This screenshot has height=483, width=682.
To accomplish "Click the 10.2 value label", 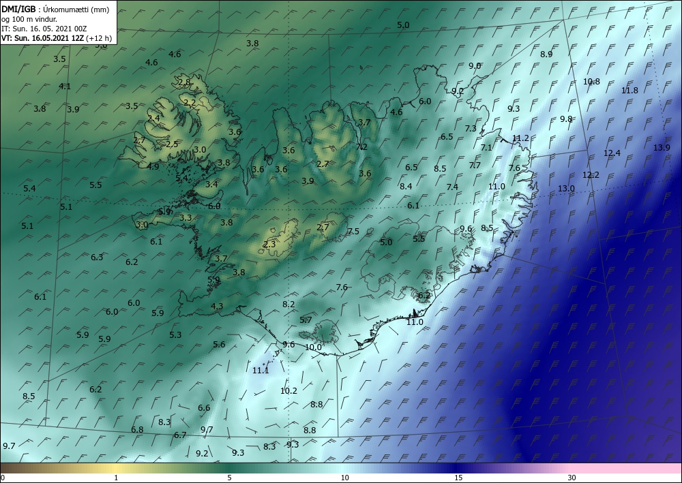I will 288,391.
